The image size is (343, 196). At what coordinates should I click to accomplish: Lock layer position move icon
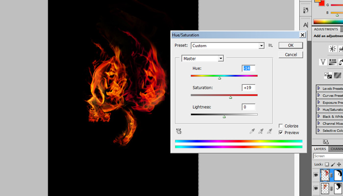click(339, 164)
